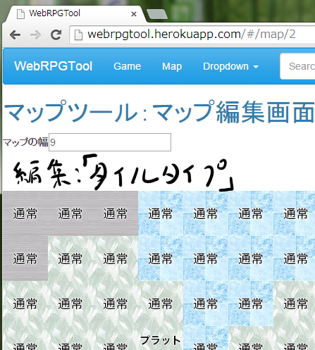The width and height of the screenshot is (315, 350).
Task: Click the page icon in the address bar
Action: pos(78,35)
